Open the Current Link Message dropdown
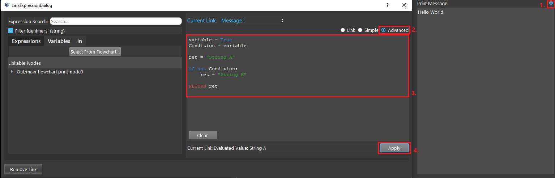Screen dimensions: 555x178 (x=252, y=21)
